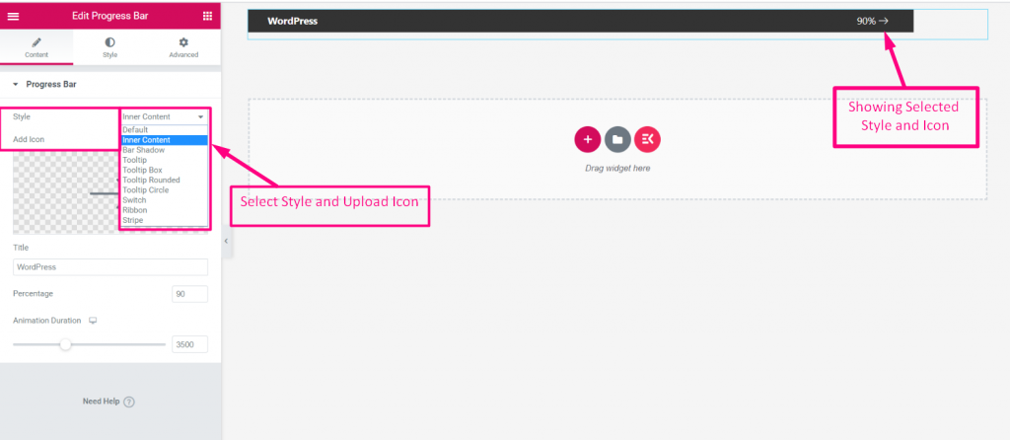The image size is (1010, 440).
Task: Choose Default from the style list
Action: point(164,129)
